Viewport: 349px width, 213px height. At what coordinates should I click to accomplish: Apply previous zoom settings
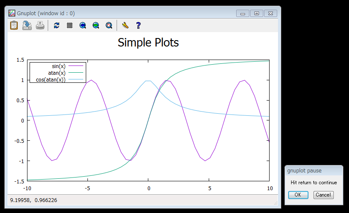(83, 25)
